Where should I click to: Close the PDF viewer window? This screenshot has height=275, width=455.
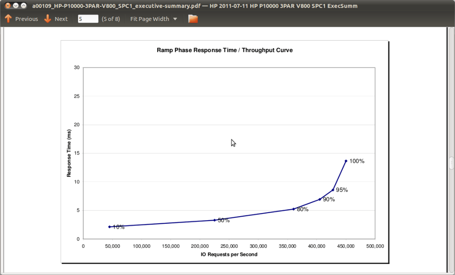point(8,6)
